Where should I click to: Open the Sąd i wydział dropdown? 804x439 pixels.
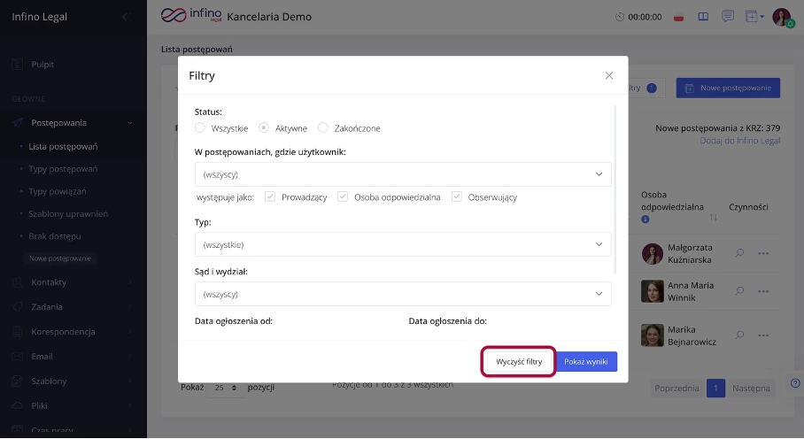403,294
